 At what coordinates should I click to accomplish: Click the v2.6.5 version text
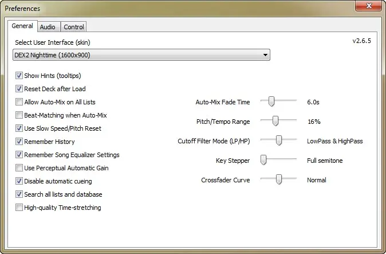point(361,41)
